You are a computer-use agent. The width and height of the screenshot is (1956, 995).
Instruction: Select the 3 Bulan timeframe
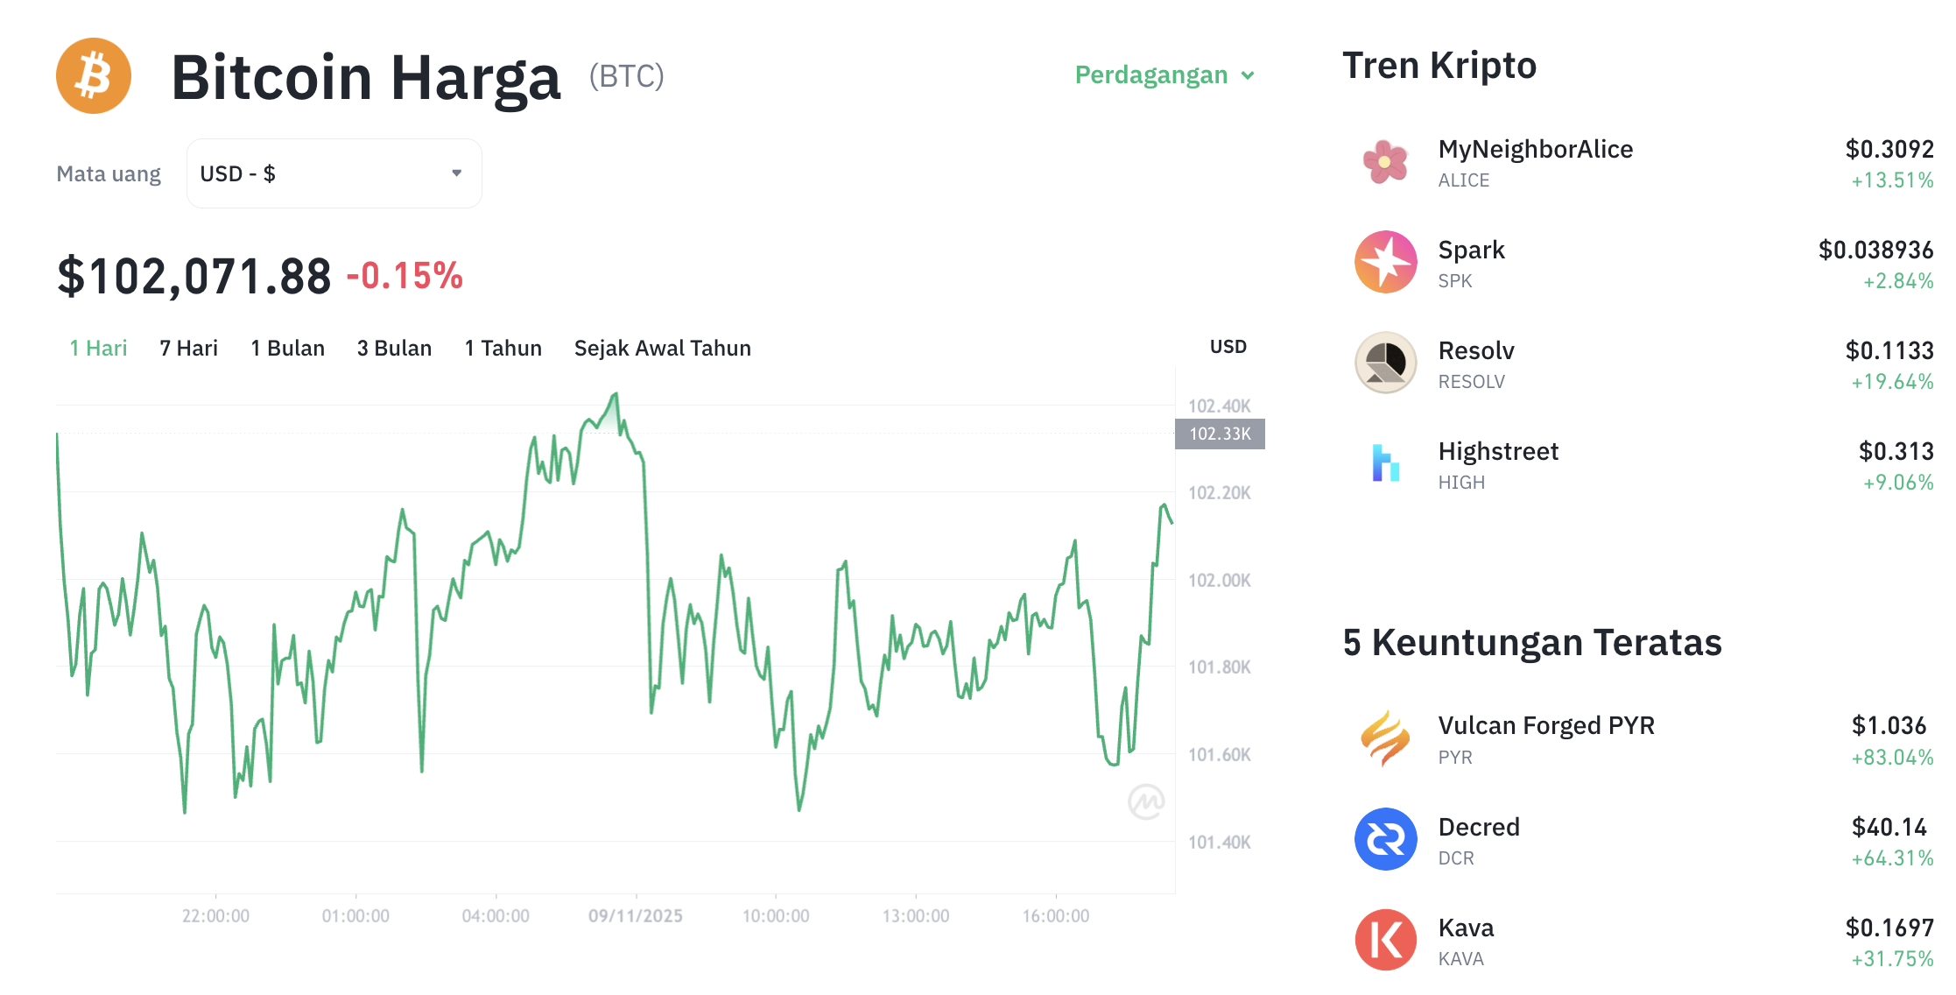point(394,348)
